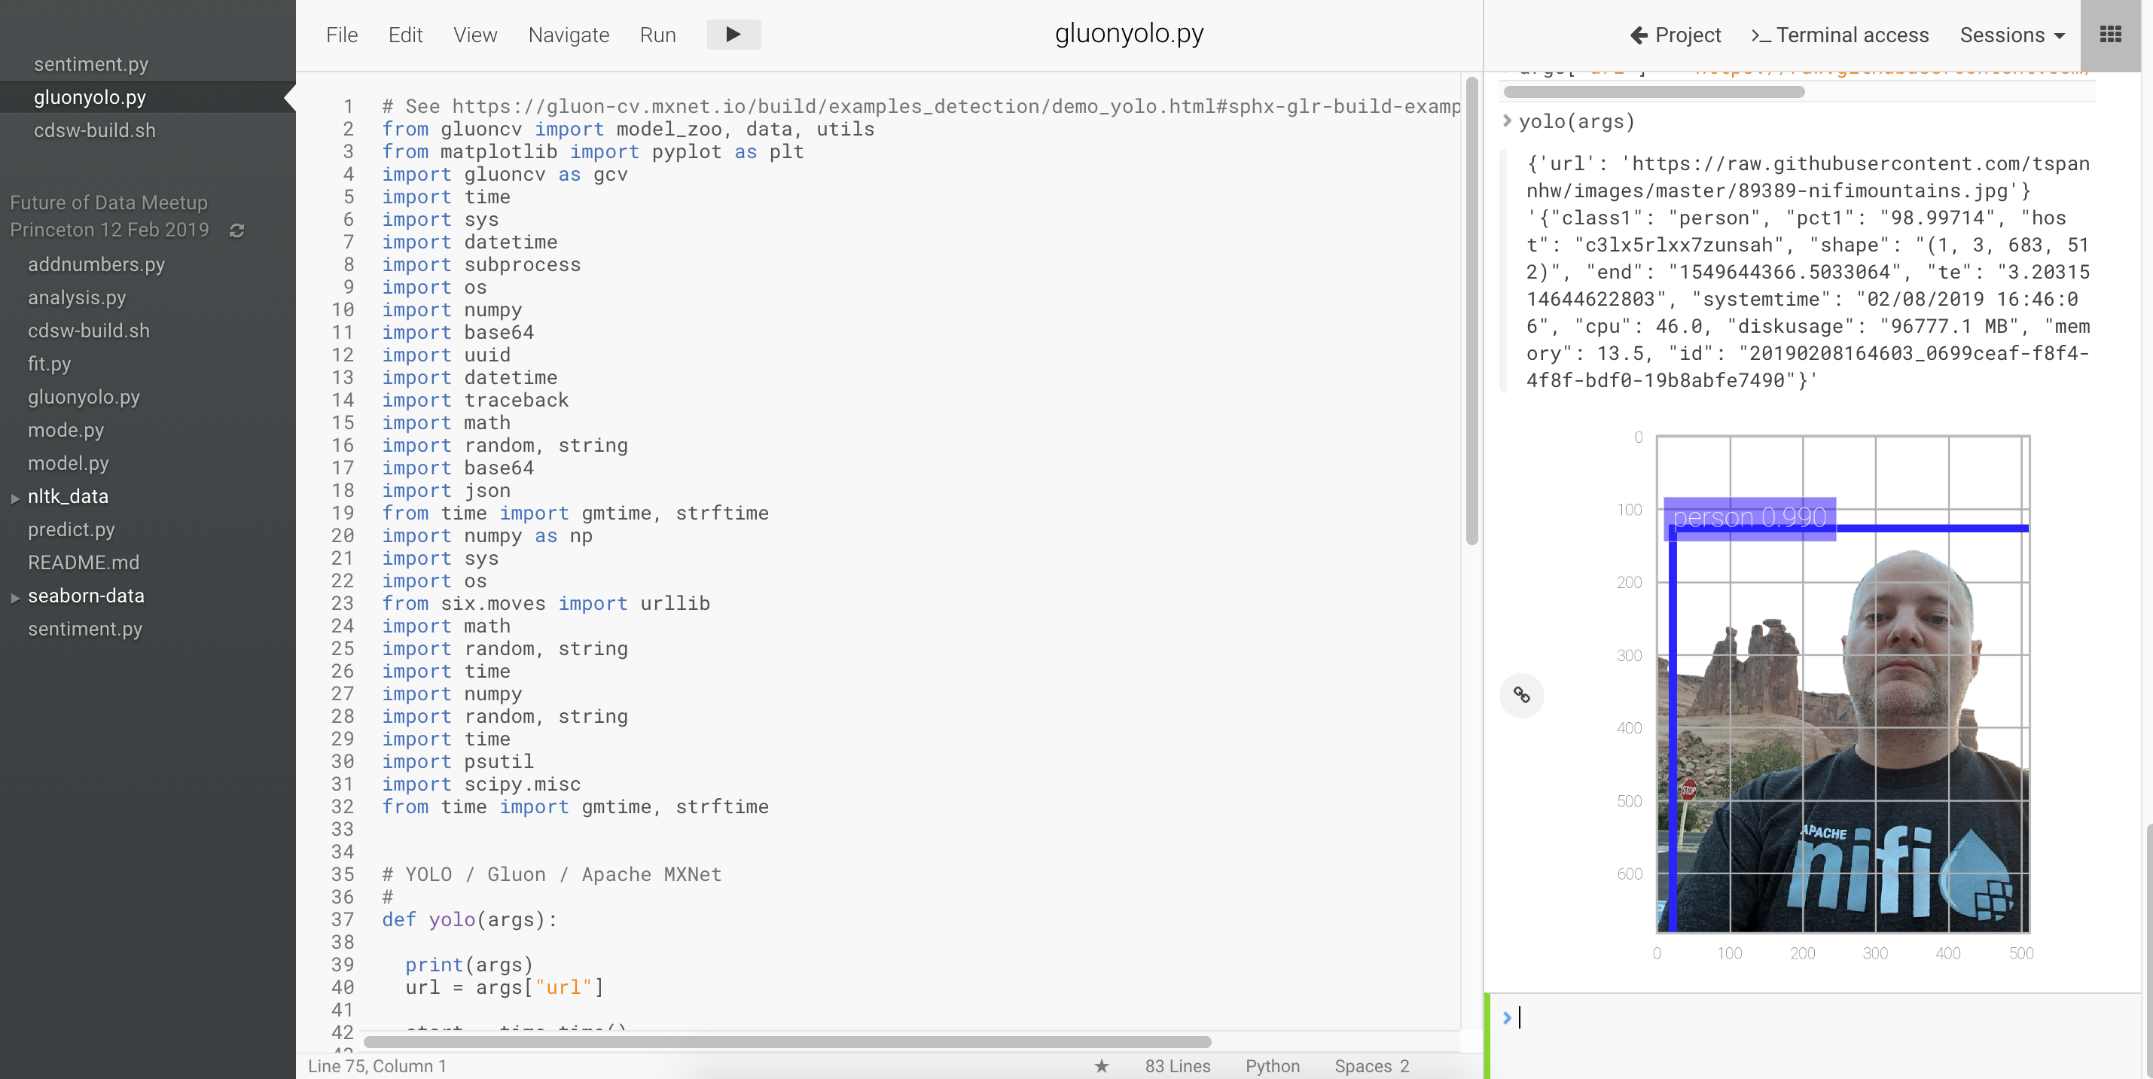Open analysis.py in file tree

coord(77,297)
